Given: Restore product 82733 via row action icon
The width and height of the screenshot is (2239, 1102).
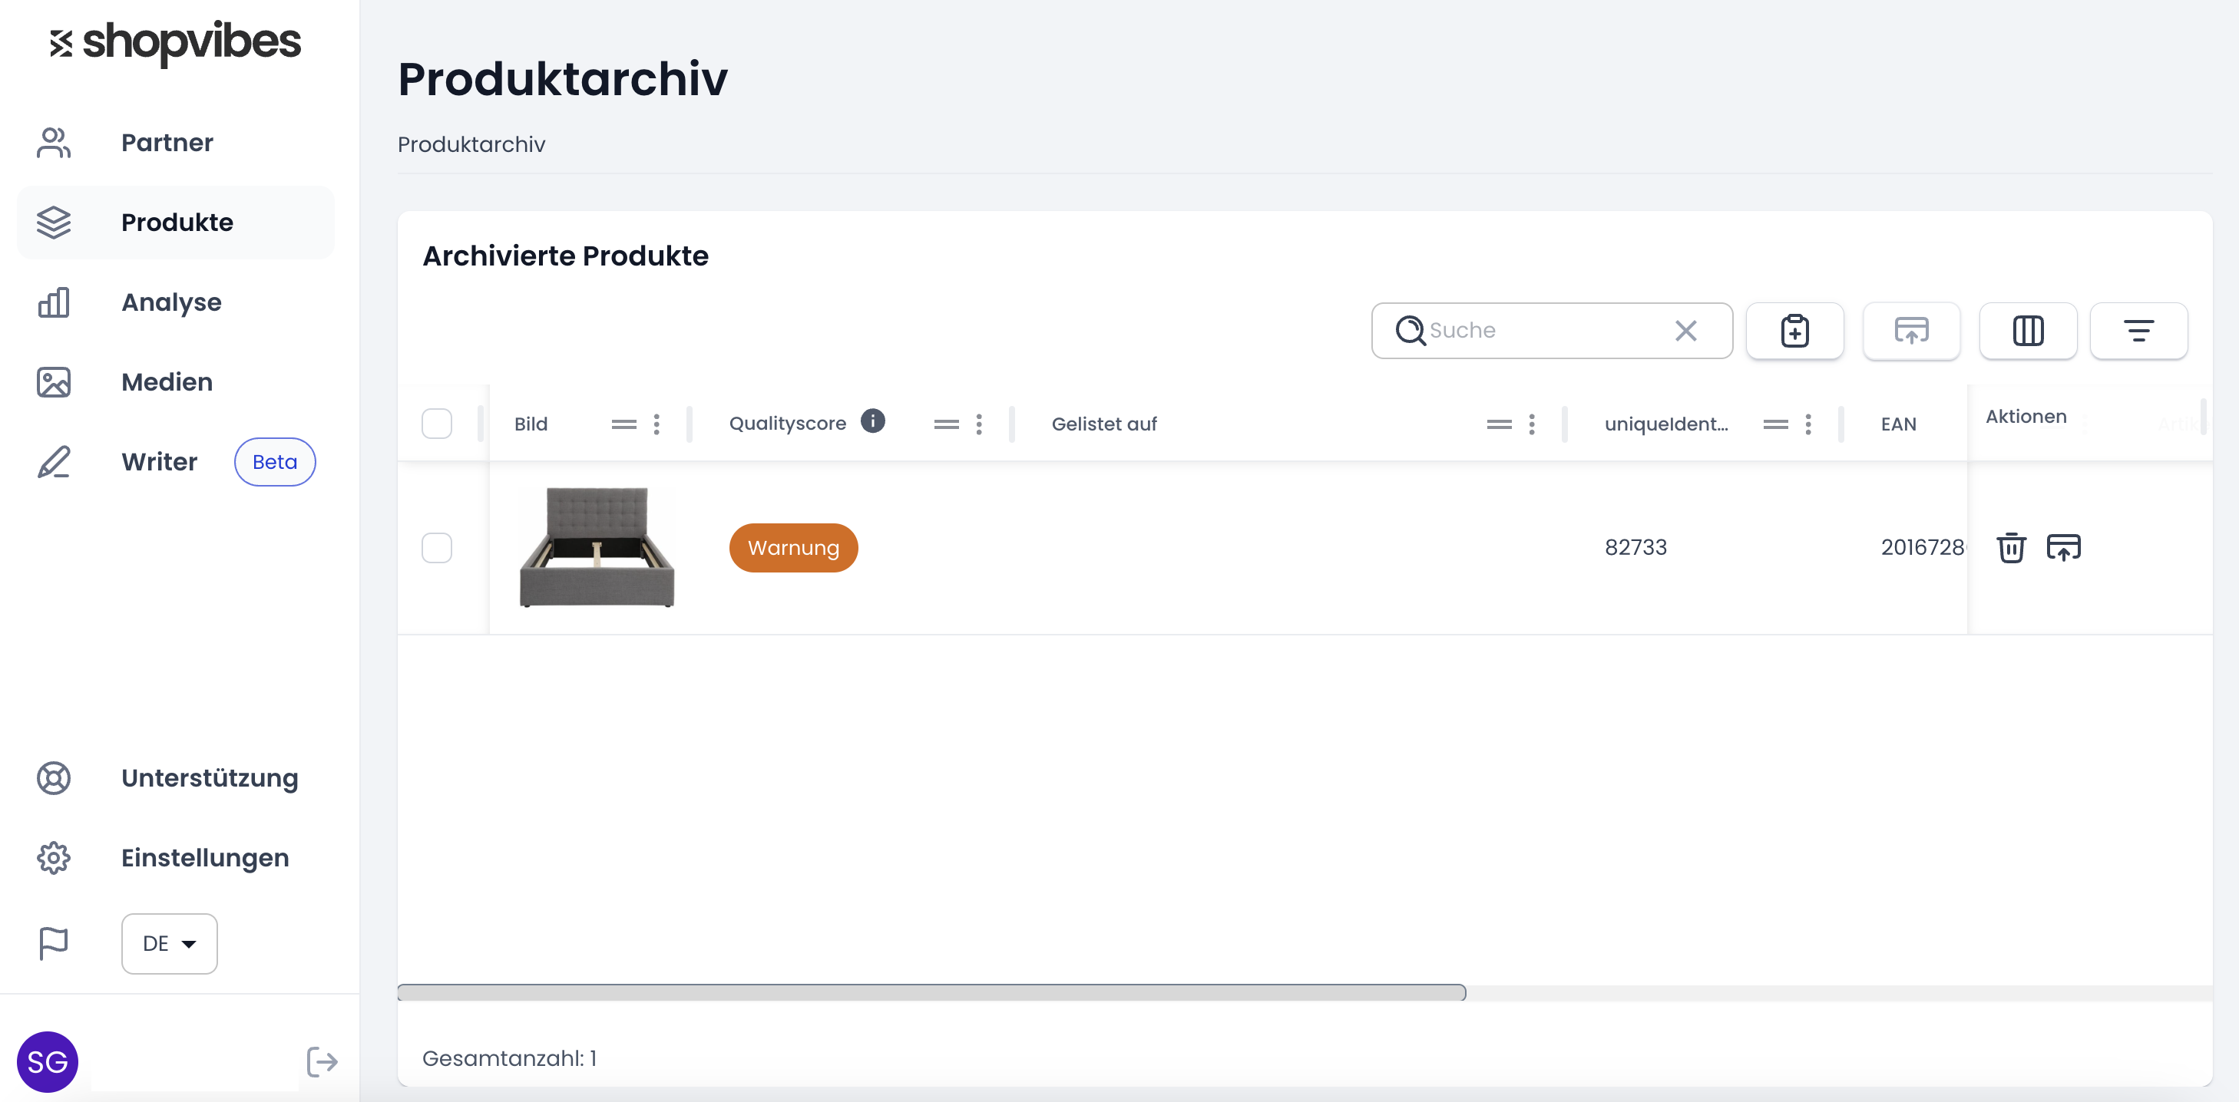Looking at the screenshot, I should tap(2063, 547).
